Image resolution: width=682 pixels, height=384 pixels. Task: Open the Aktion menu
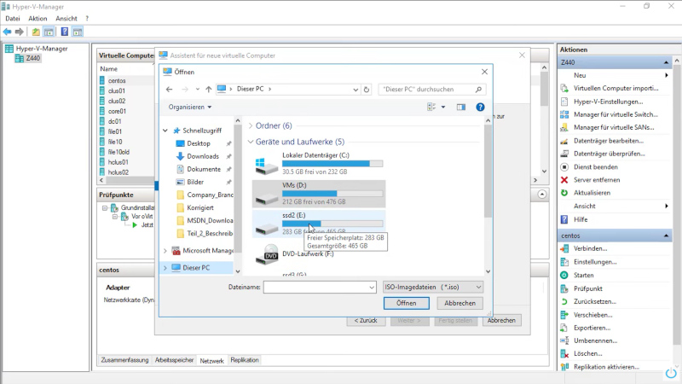pyautogui.click(x=38, y=18)
